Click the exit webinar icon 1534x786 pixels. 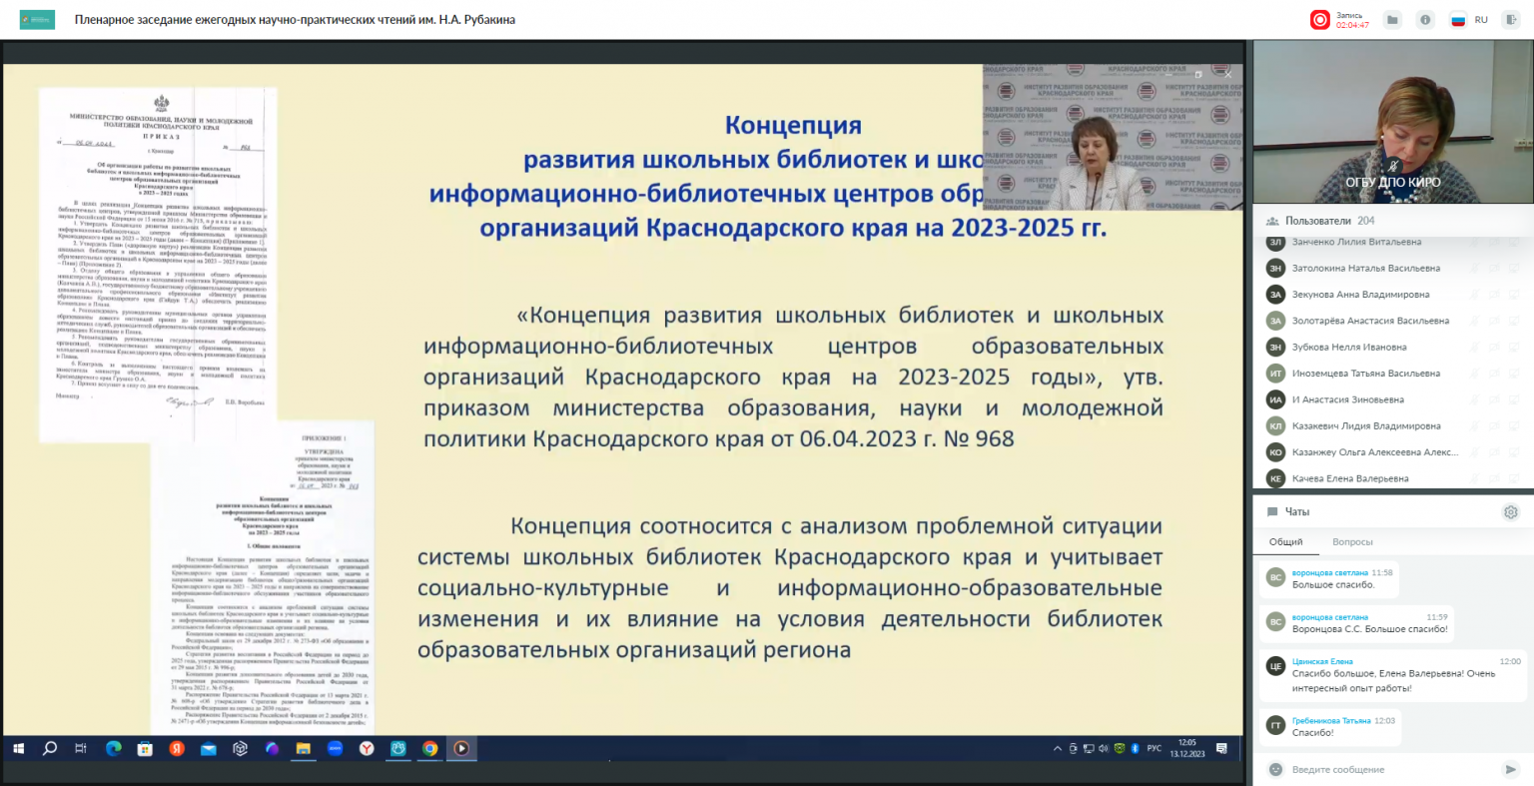coord(1513,20)
